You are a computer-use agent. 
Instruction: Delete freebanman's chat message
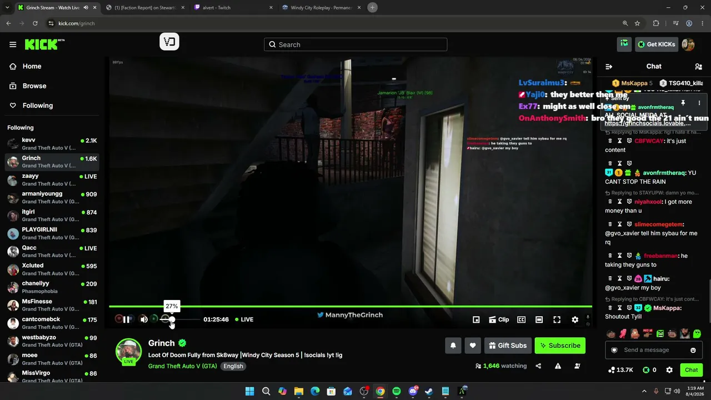tap(610, 256)
